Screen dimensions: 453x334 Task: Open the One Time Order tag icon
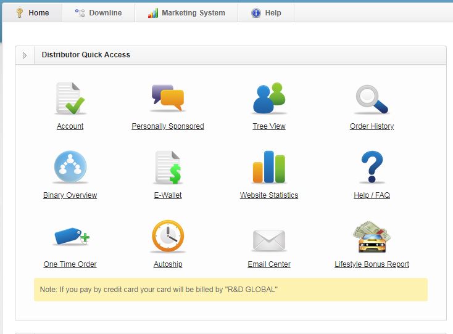pos(72,237)
